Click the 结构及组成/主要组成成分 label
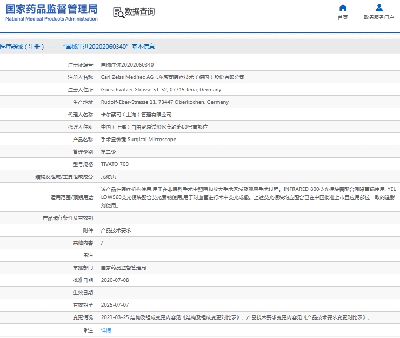This screenshot has height=338, width=400. pyautogui.click(x=64, y=177)
